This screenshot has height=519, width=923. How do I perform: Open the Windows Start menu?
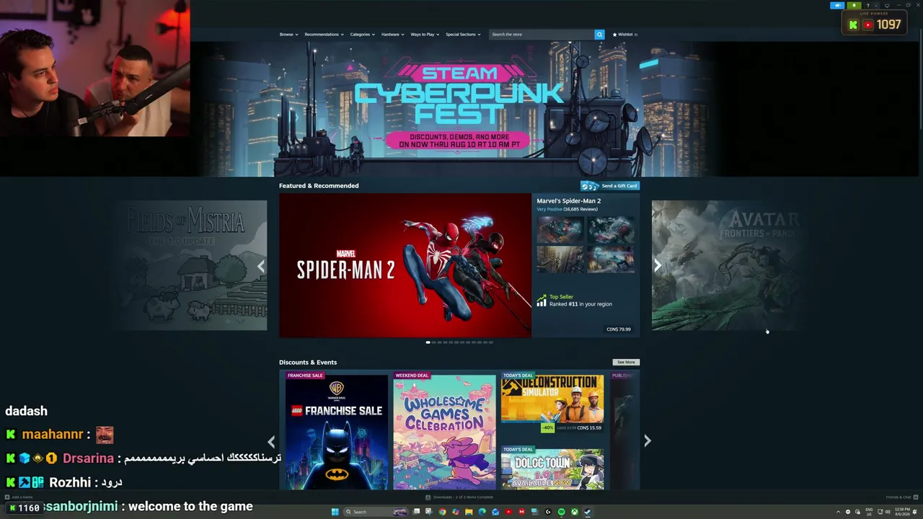coord(335,512)
